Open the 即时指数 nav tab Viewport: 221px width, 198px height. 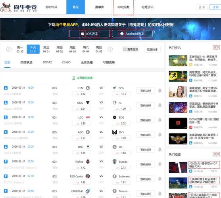[x=123, y=7]
